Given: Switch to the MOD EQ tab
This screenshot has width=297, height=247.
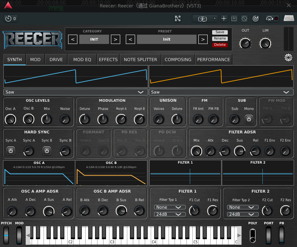Looking at the screenshot, I should (82, 60).
